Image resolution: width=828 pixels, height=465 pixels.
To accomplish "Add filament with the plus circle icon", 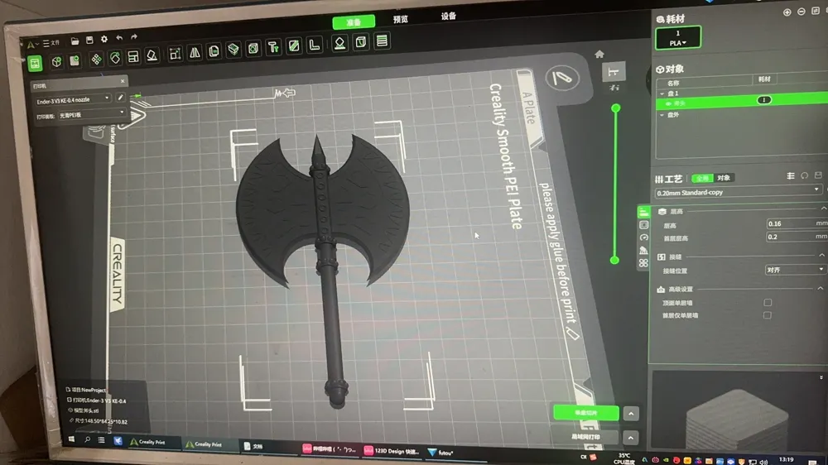I will pos(787,12).
